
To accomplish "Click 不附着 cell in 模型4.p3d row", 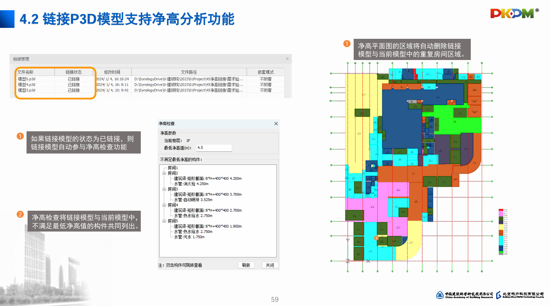I will click(x=266, y=85).
